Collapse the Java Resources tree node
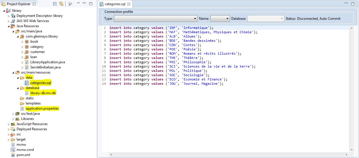This screenshot has height=158, width=359. (9, 26)
